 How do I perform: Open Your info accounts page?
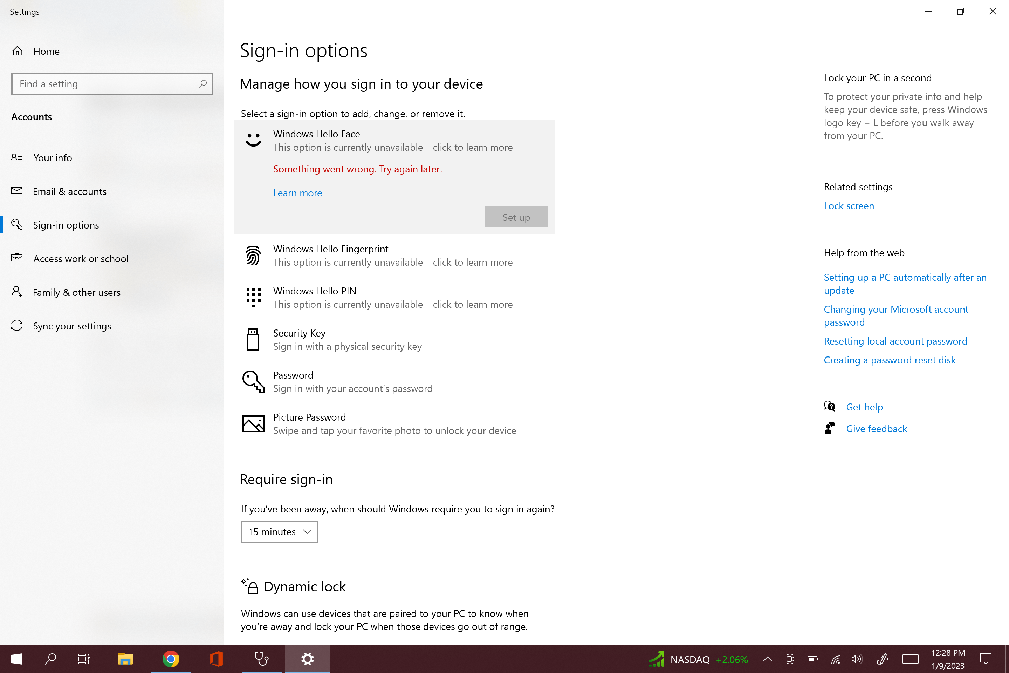pyautogui.click(x=52, y=158)
